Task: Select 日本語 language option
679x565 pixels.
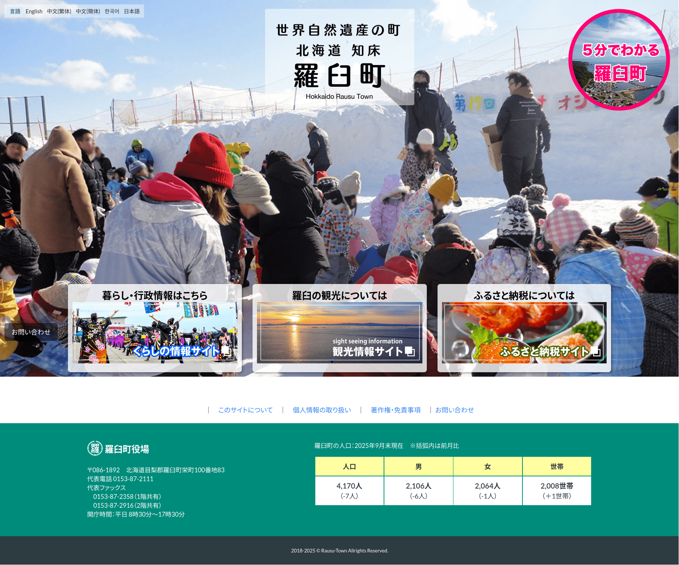Action: [132, 11]
